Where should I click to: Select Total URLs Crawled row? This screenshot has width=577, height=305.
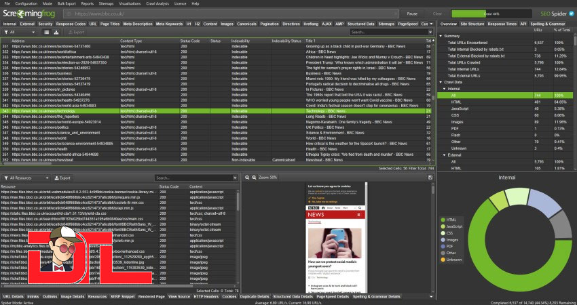(505, 62)
